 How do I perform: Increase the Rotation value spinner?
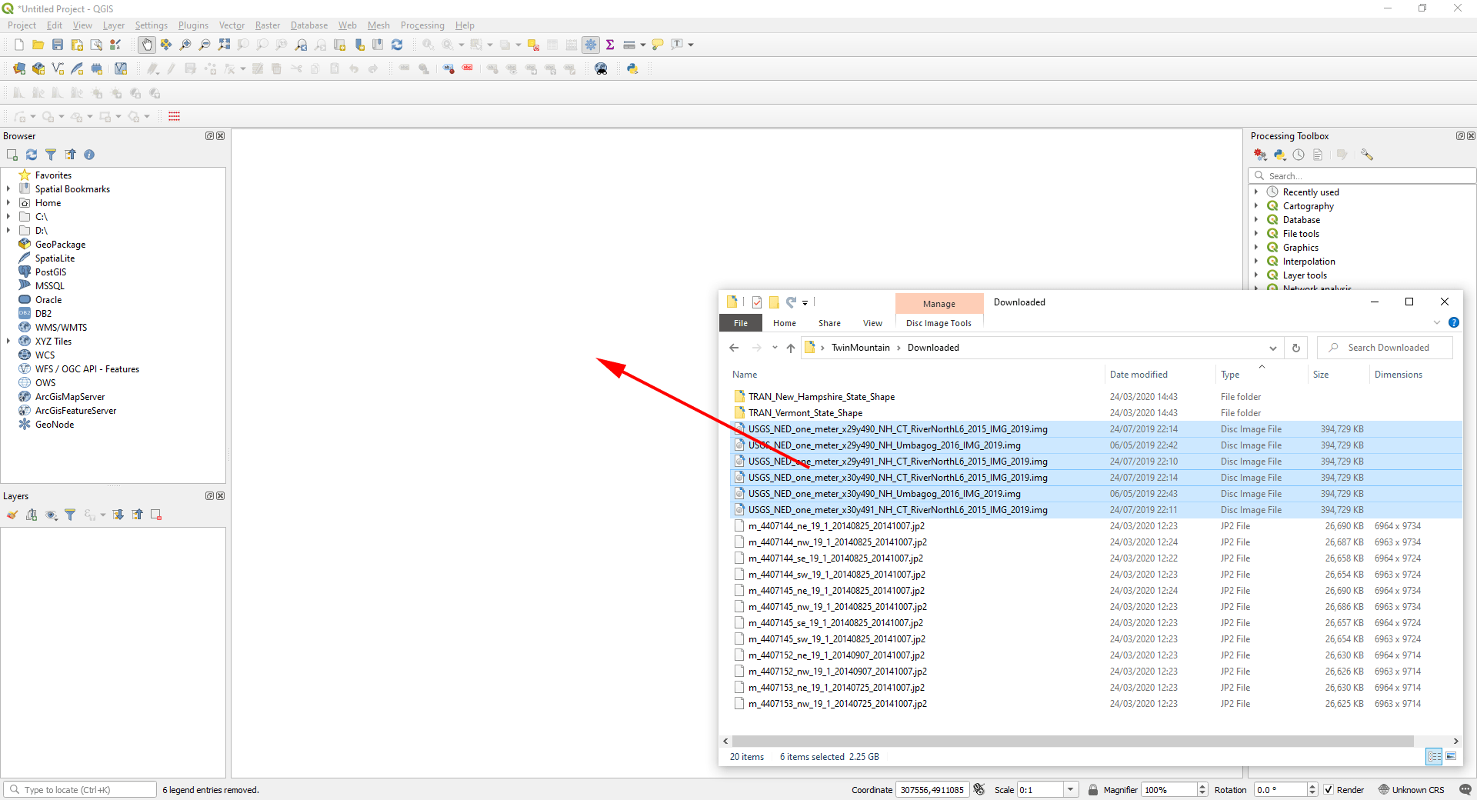[x=1313, y=786]
